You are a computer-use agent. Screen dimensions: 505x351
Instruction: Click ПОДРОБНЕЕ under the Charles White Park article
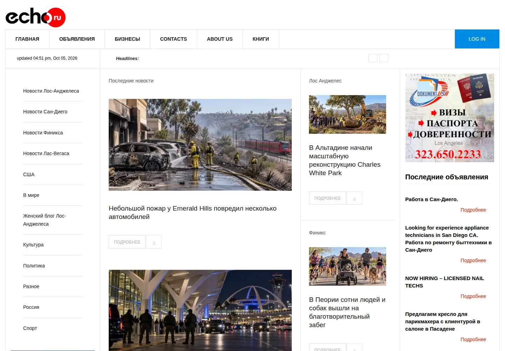(327, 198)
